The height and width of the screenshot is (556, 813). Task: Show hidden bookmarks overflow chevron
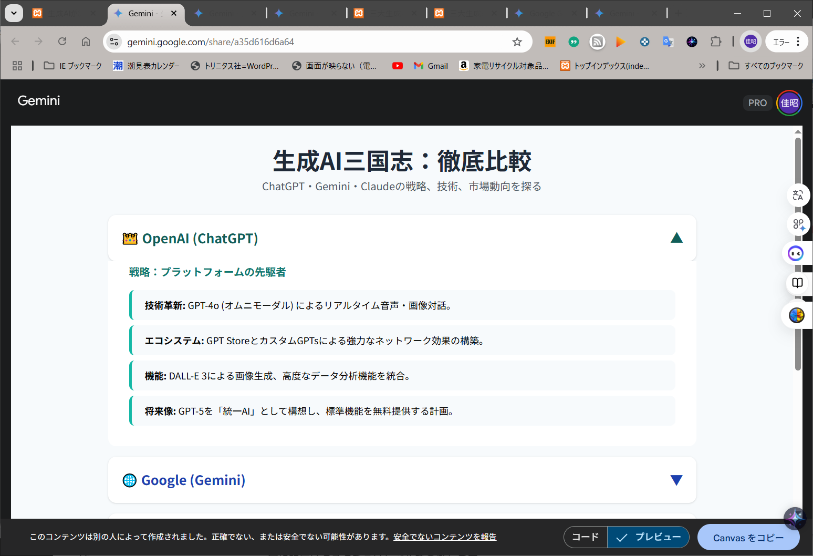tap(702, 66)
